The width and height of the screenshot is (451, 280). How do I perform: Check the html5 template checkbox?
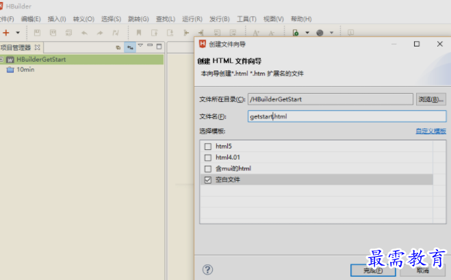[x=207, y=147]
